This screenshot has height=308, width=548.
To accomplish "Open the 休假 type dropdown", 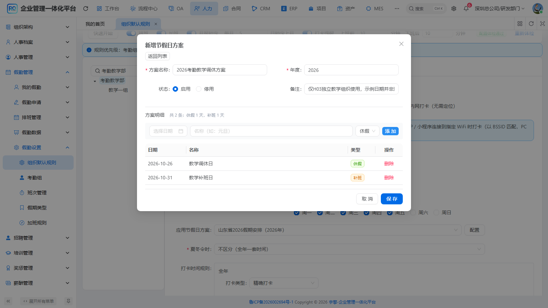I will point(368,131).
